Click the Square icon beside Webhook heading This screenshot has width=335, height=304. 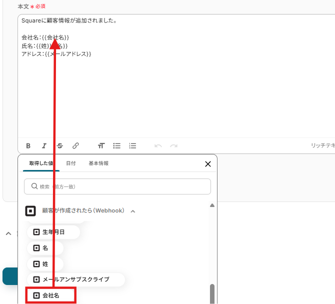30,211
